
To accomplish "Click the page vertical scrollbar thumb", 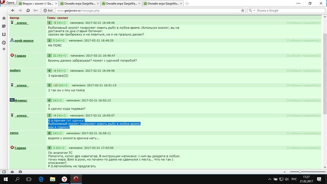I will tap(325, 74).
